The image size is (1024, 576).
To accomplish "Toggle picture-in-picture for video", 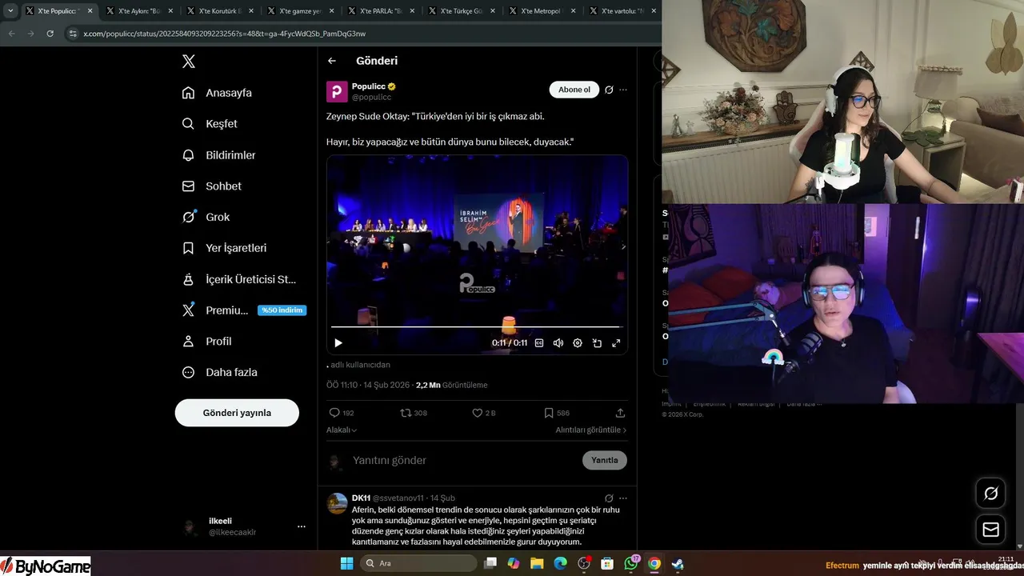I will pos(597,342).
